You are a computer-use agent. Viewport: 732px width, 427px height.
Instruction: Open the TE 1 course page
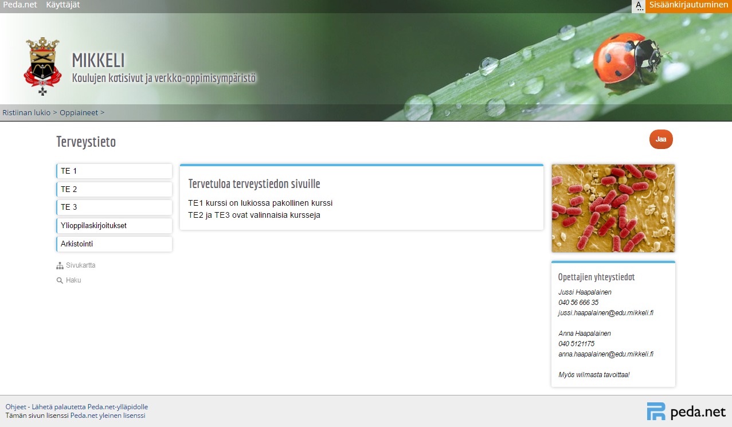pos(115,171)
